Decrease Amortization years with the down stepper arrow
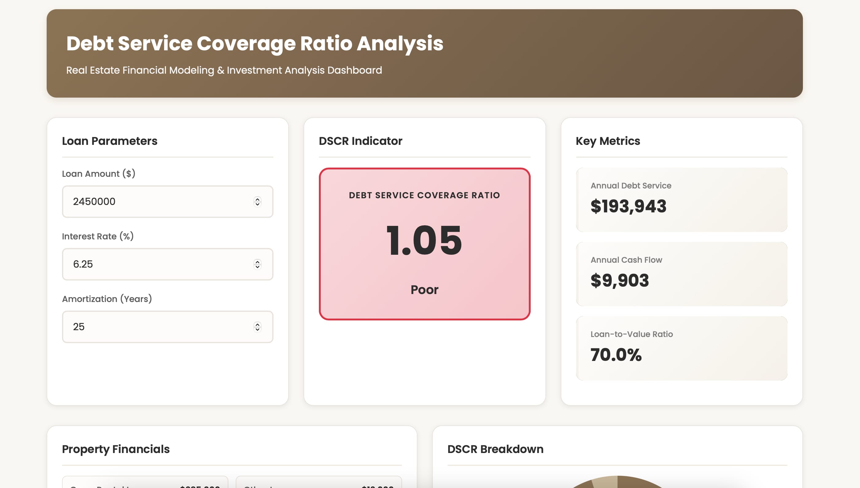This screenshot has width=860, height=488. click(x=258, y=329)
